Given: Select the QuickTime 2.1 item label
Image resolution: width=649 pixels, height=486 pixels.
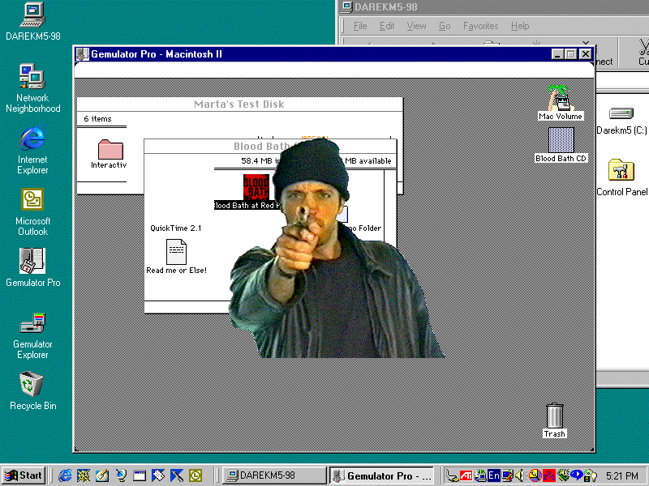Looking at the screenshot, I should click(176, 228).
